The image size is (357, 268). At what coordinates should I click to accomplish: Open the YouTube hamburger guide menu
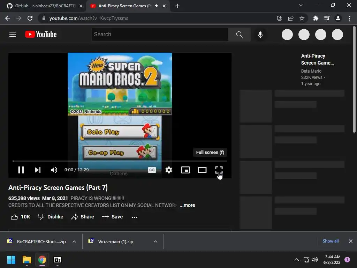13,35
